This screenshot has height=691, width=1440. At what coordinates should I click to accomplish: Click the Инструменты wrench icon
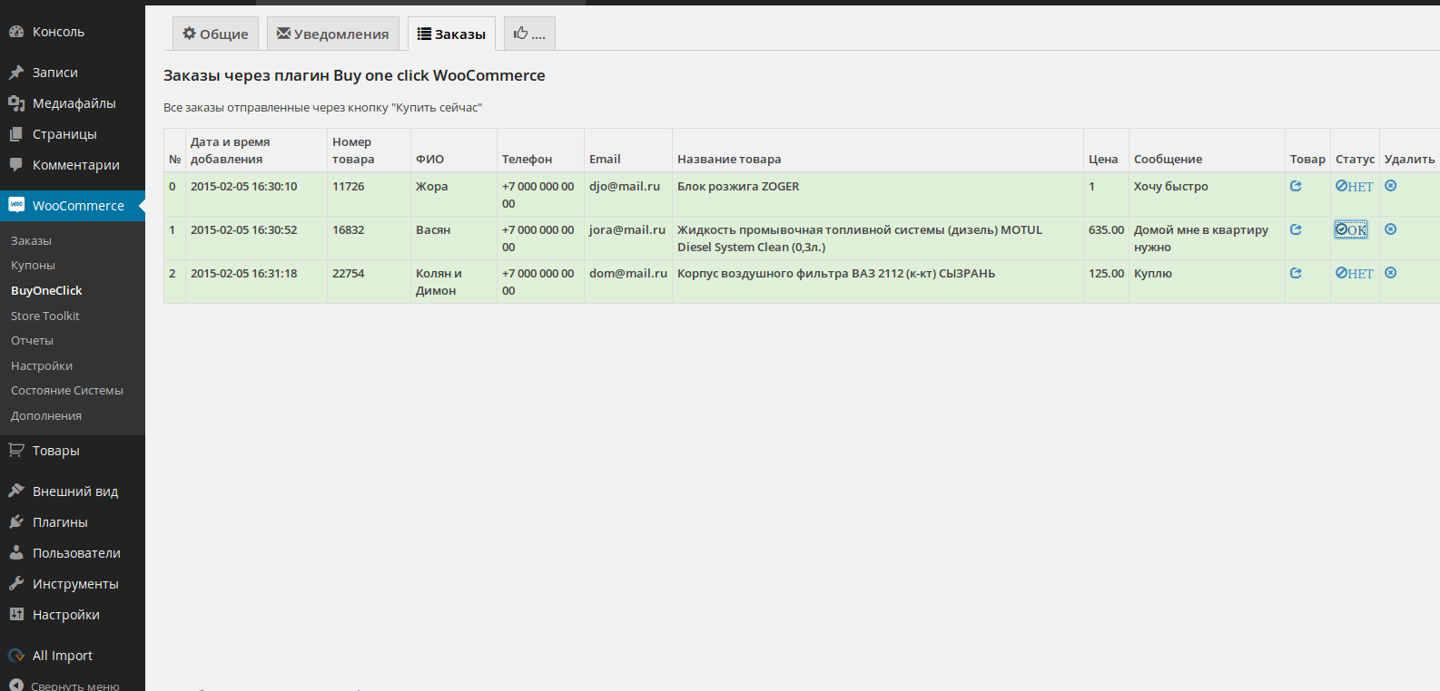tap(16, 584)
